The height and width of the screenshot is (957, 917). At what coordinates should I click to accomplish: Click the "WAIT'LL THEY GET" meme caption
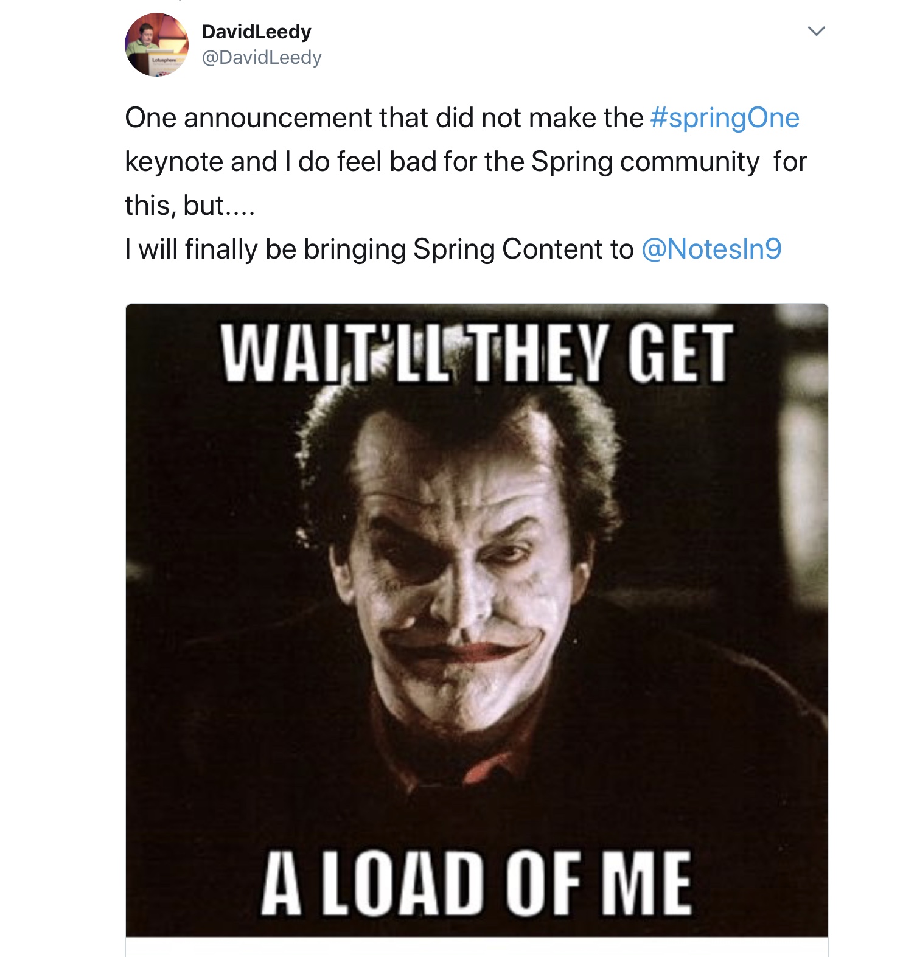click(477, 353)
